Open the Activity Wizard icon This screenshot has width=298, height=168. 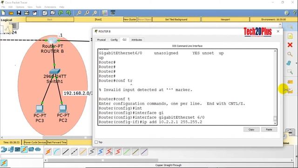[x=34, y=13]
